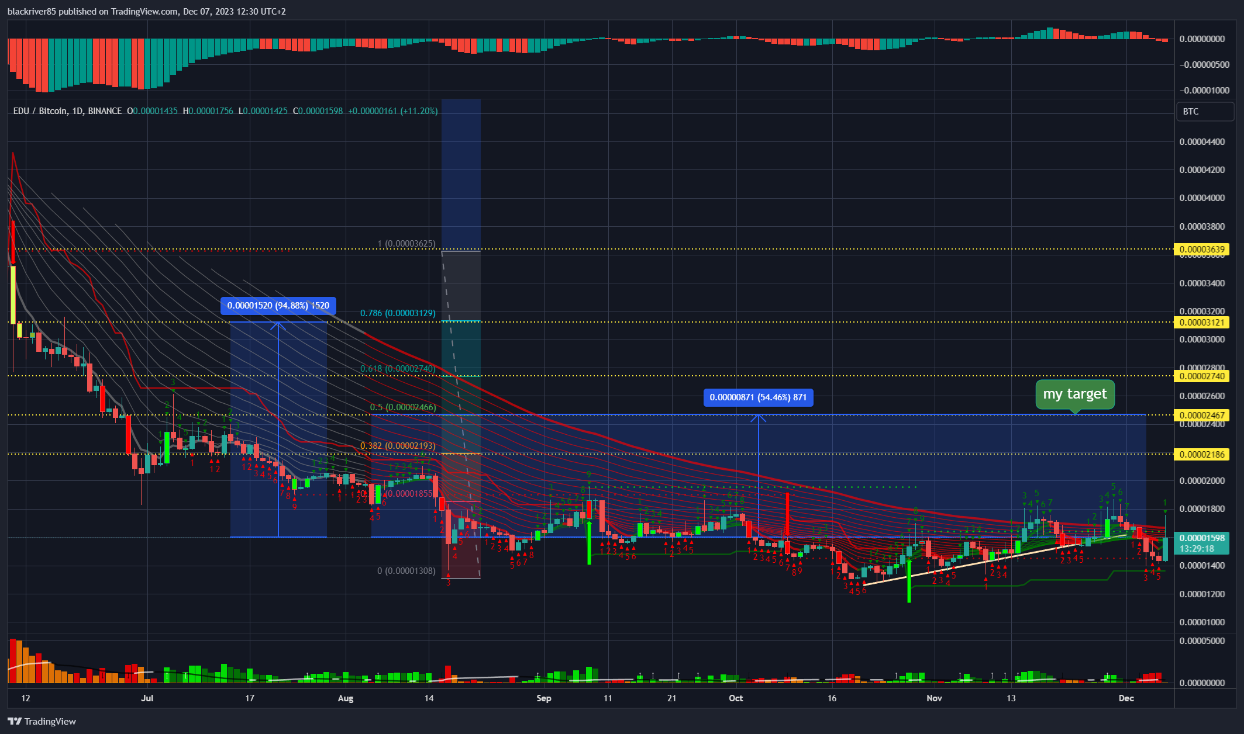The width and height of the screenshot is (1244, 734).
Task: Select the 0.00002467 yellow price label
Action: (1202, 416)
